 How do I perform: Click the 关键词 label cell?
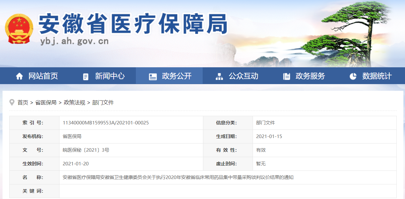[x=34, y=191]
